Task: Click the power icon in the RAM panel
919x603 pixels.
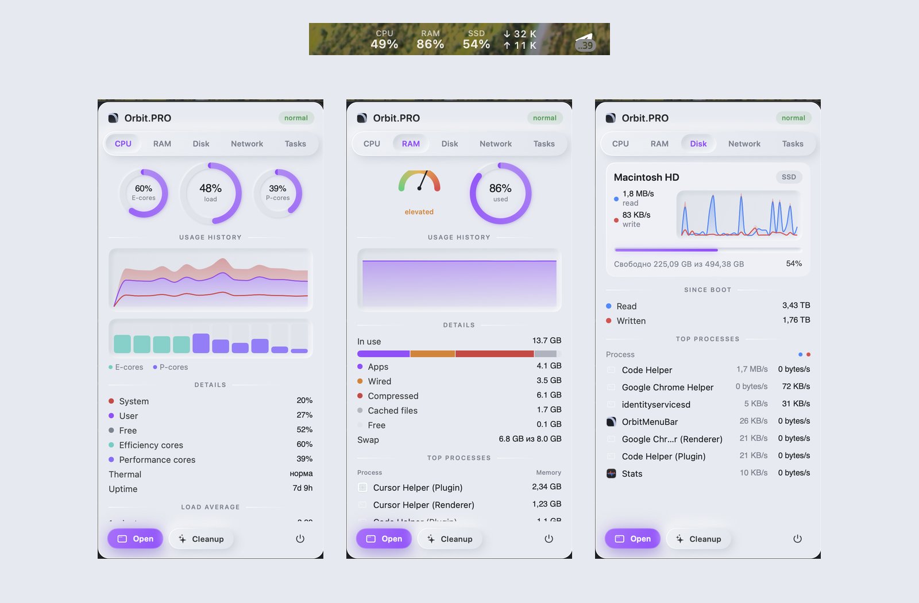Action: point(549,539)
